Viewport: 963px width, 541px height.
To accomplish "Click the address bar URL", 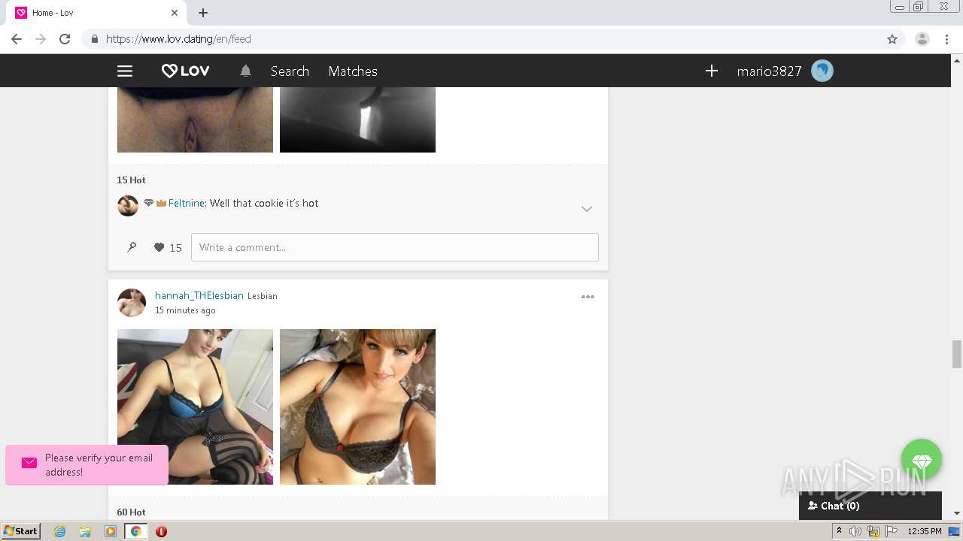I will pos(178,39).
